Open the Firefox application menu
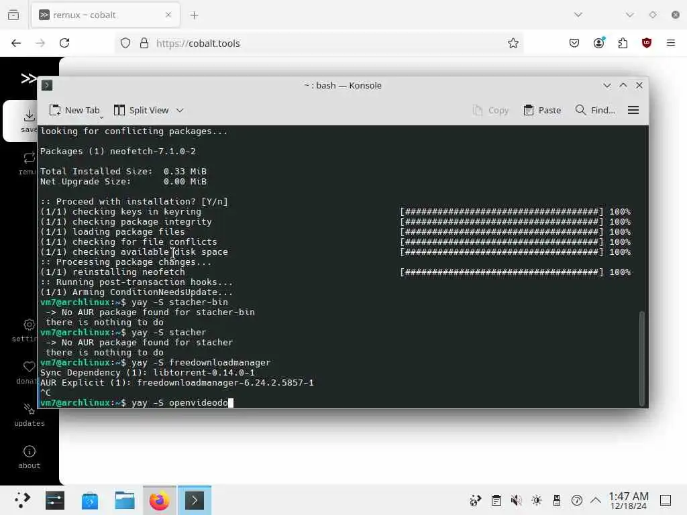Screen dimensions: 687x515 point(670,43)
